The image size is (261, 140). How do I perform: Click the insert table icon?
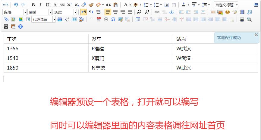click(138, 19)
